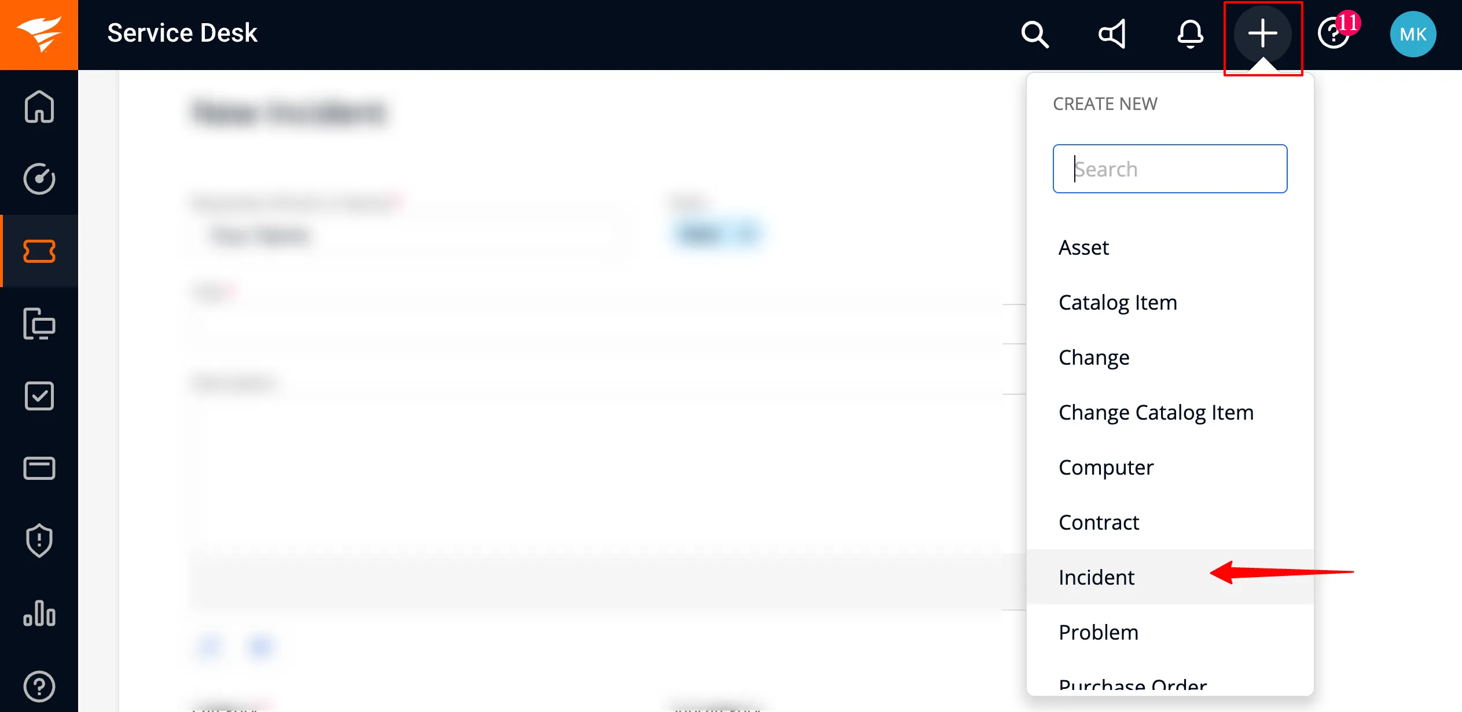
Task: Click the Search field in Create New
Action: (1170, 168)
